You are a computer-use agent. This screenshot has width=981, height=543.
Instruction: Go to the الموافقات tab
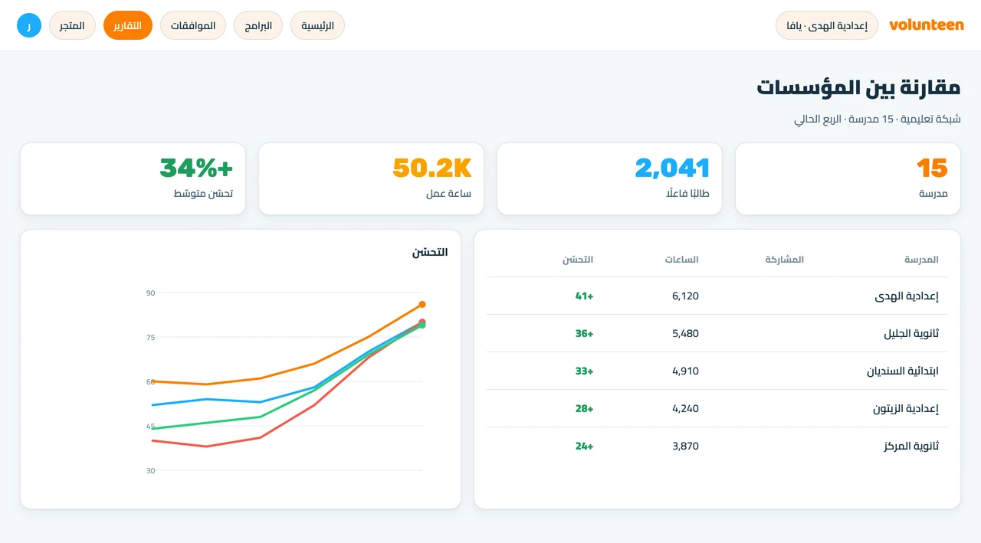coord(193,25)
